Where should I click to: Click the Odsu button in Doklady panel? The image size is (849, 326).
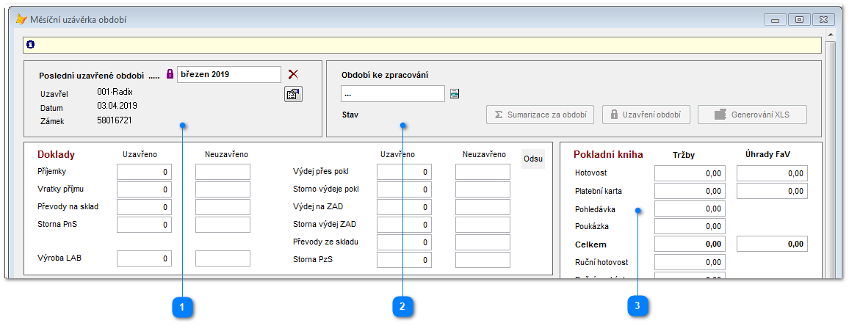point(532,159)
